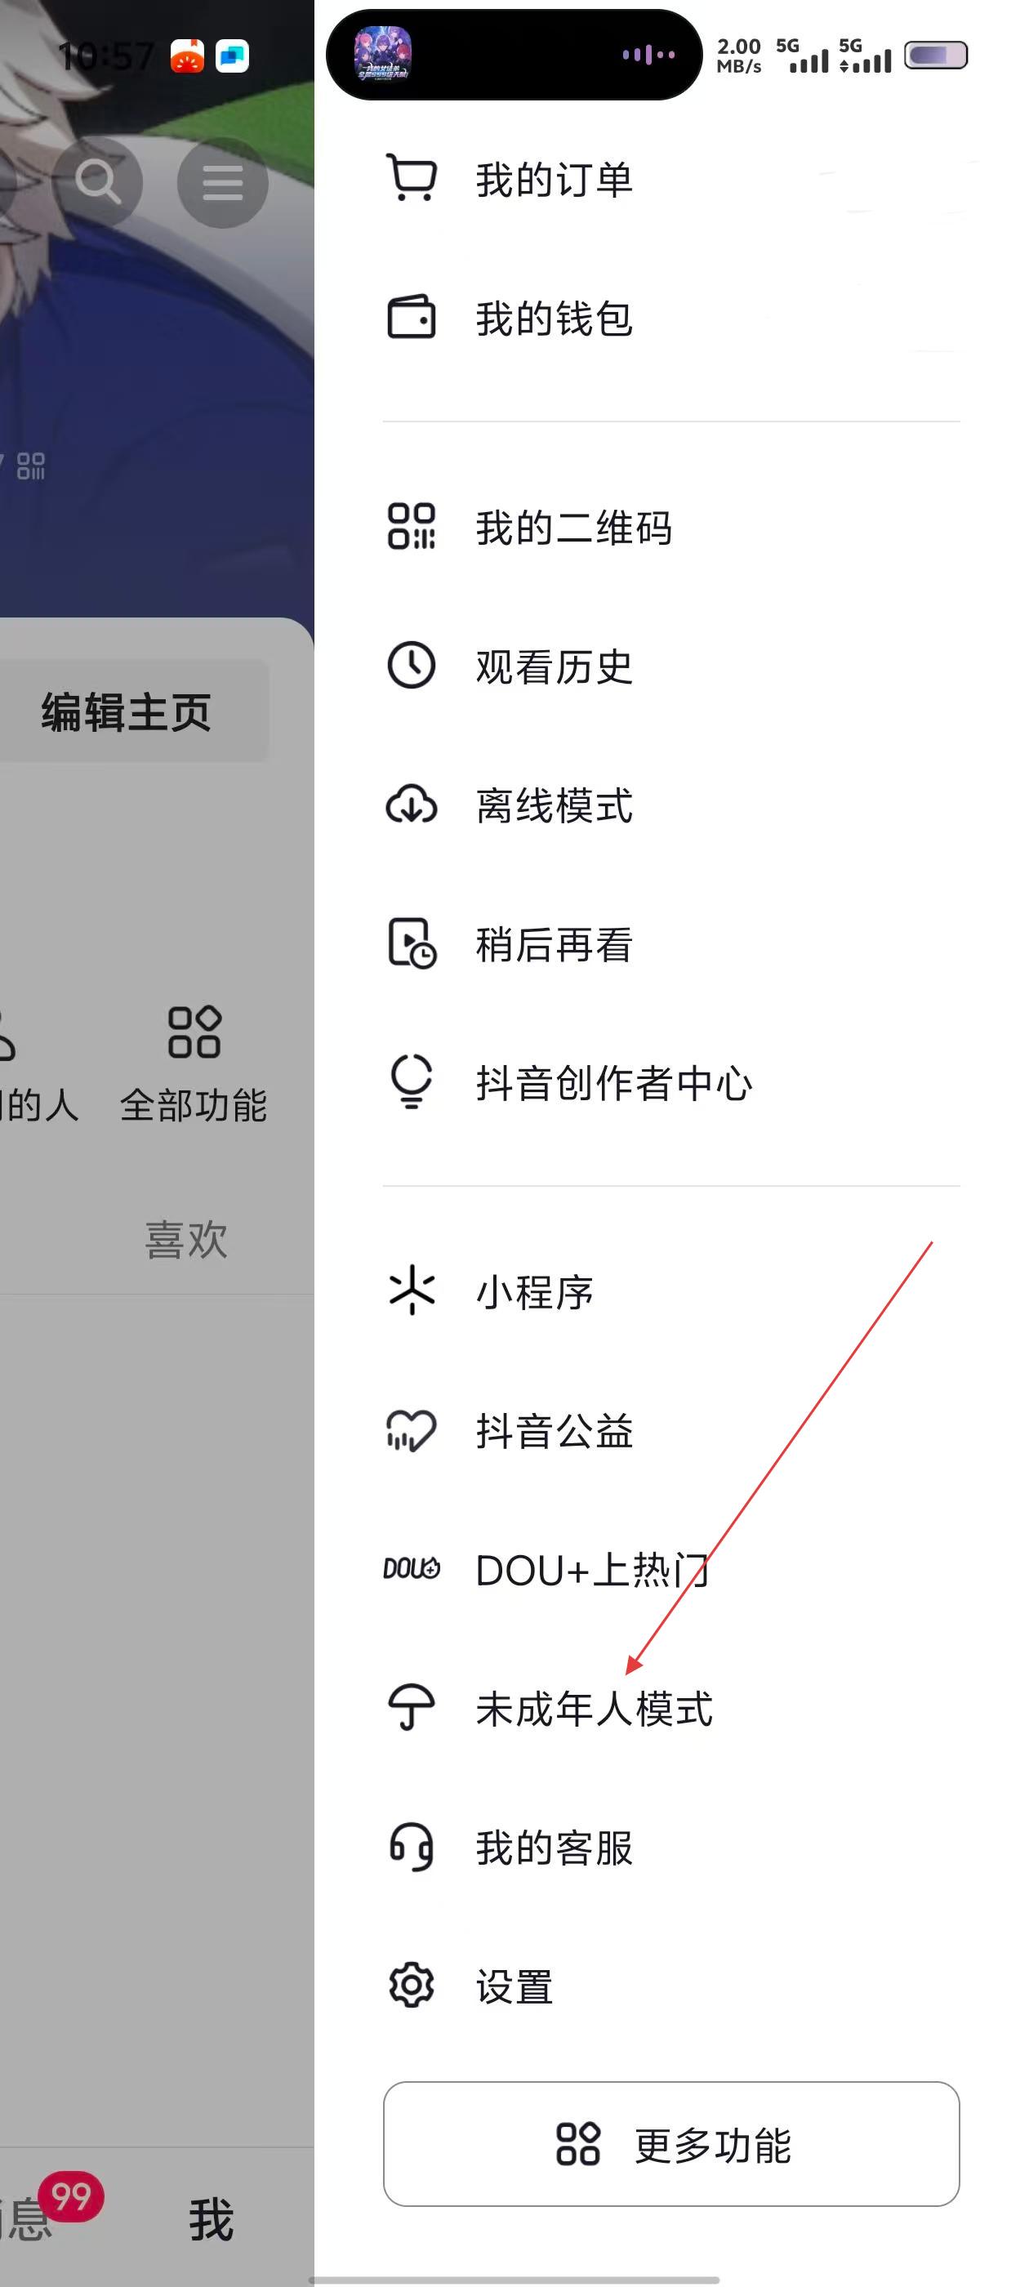Open the heart icon for 抖音公益
Screen dimensions: 1029x2287
(x=411, y=1430)
